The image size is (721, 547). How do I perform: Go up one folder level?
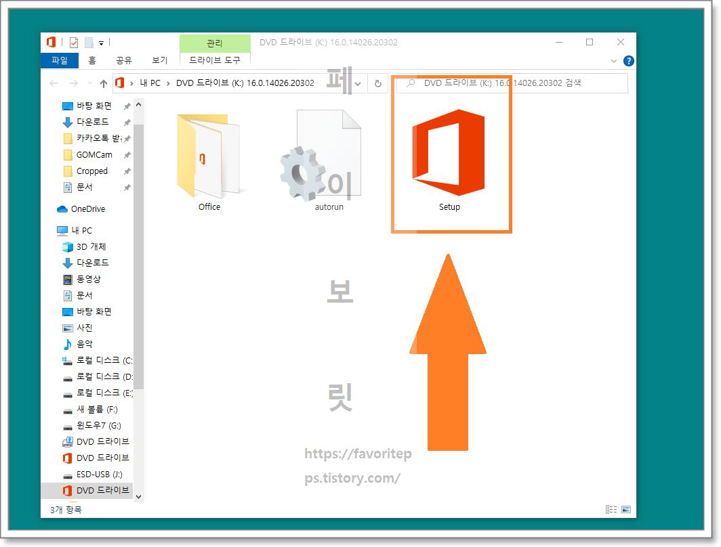(x=104, y=83)
